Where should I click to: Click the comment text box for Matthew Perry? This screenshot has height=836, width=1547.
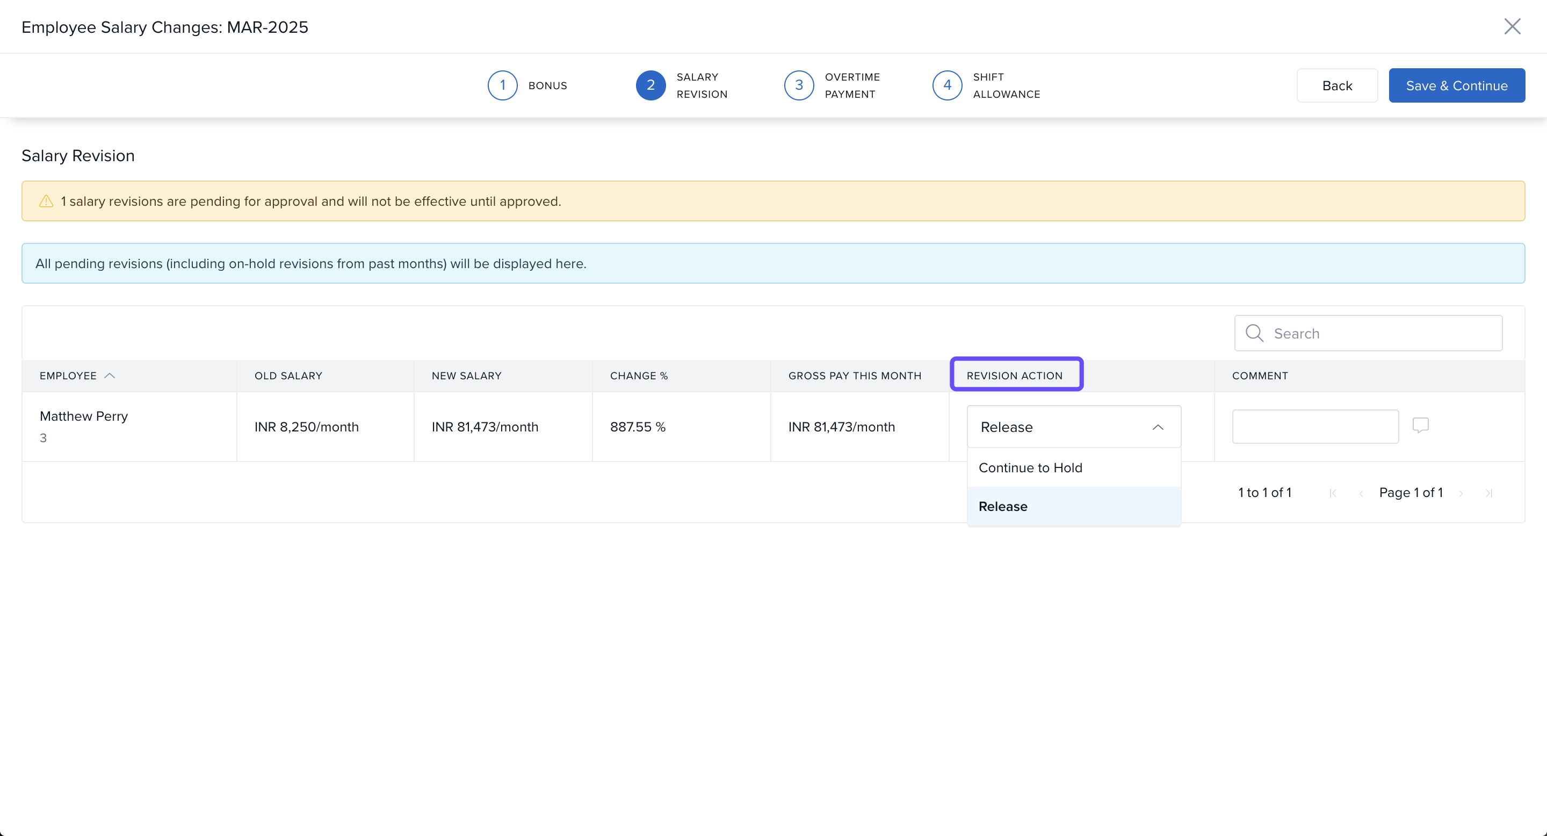click(x=1315, y=427)
